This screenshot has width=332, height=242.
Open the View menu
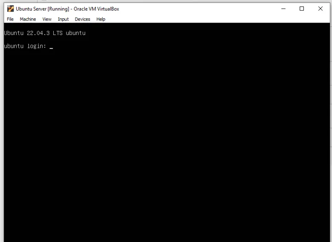click(47, 19)
